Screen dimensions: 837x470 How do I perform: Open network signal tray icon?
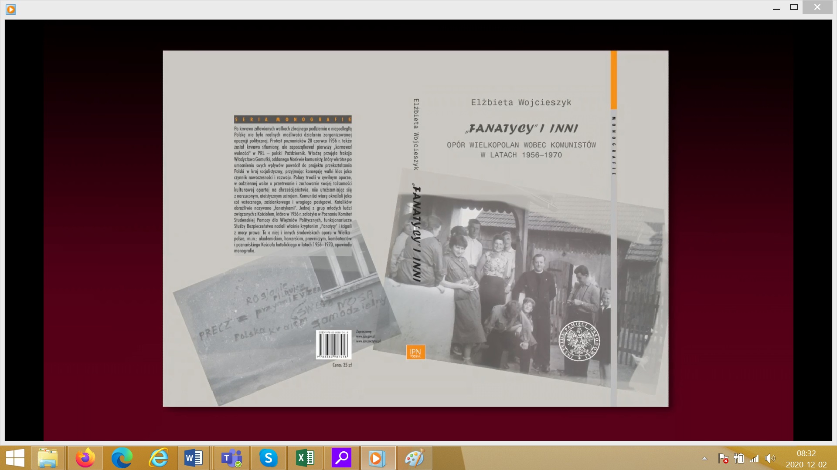point(755,458)
